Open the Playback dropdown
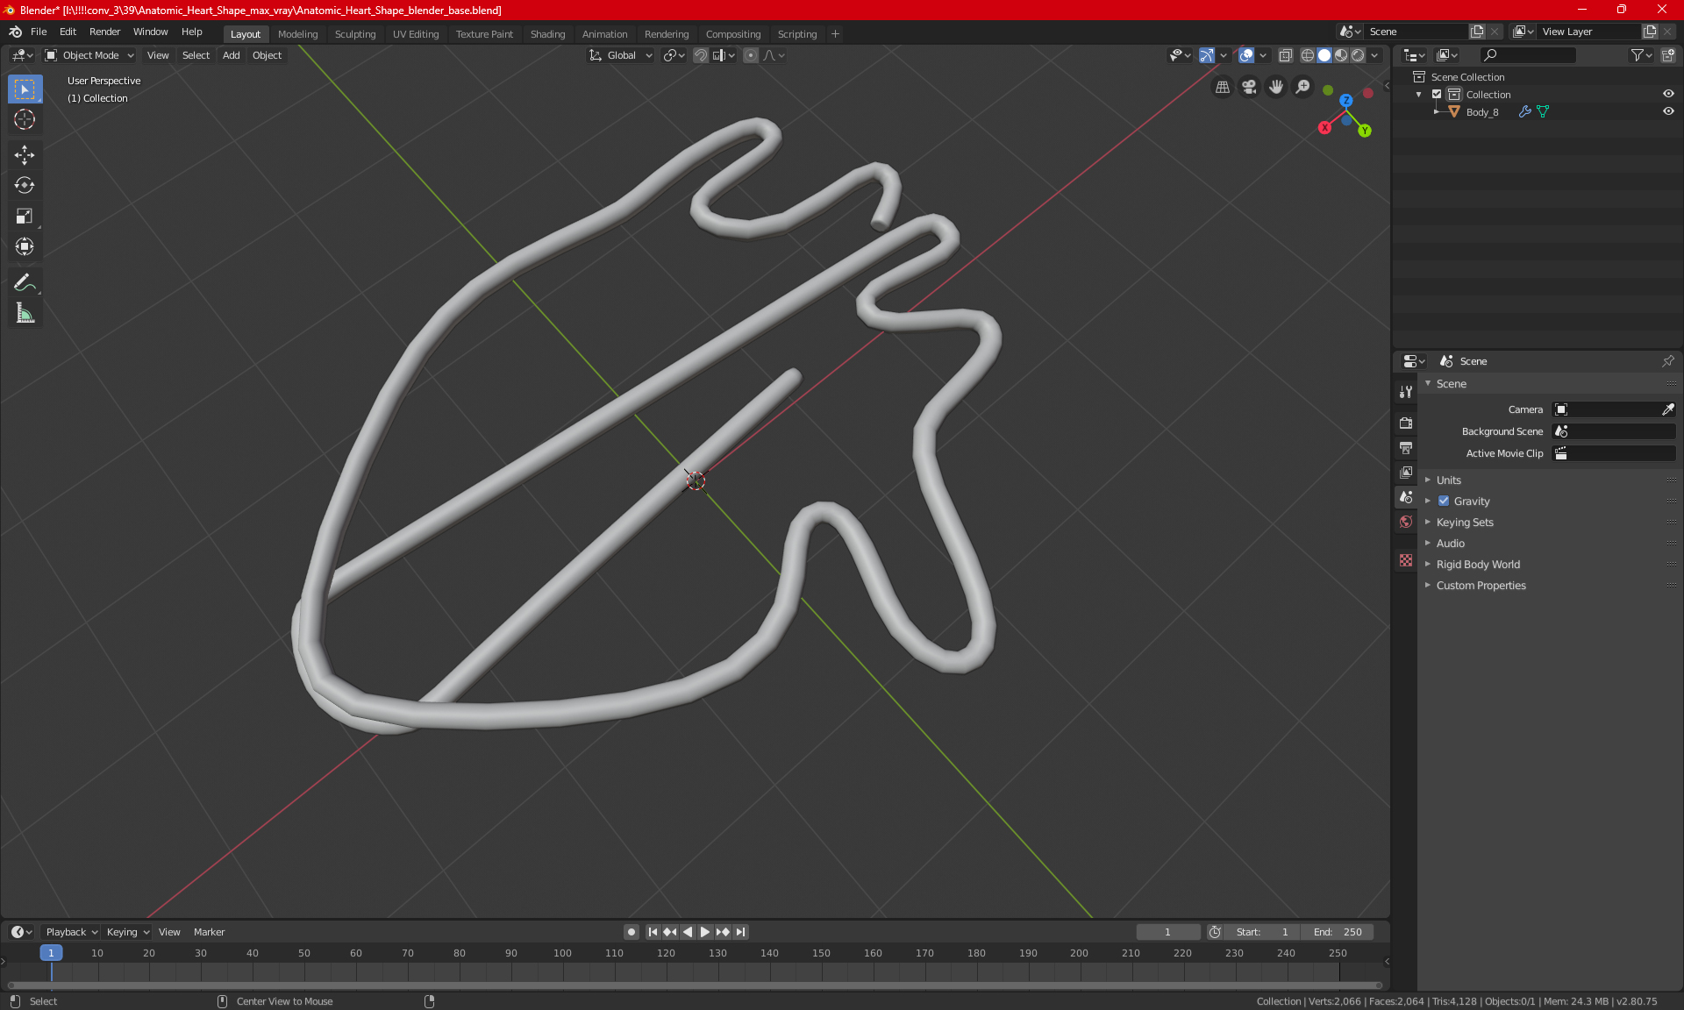 [x=71, y=932]
